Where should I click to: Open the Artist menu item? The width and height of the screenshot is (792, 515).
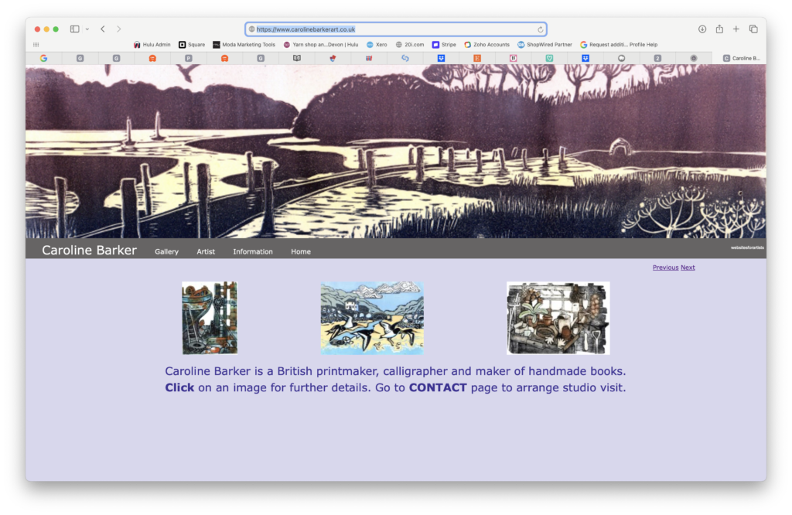click(206, 251)
